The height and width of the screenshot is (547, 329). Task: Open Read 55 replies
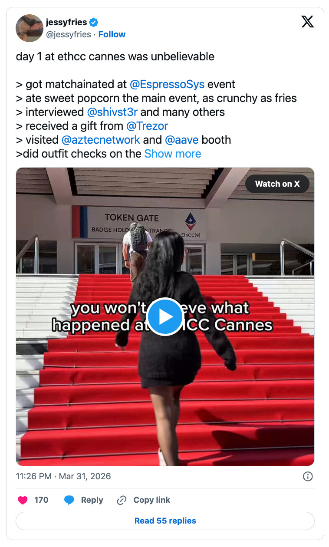tap(165, 521)
